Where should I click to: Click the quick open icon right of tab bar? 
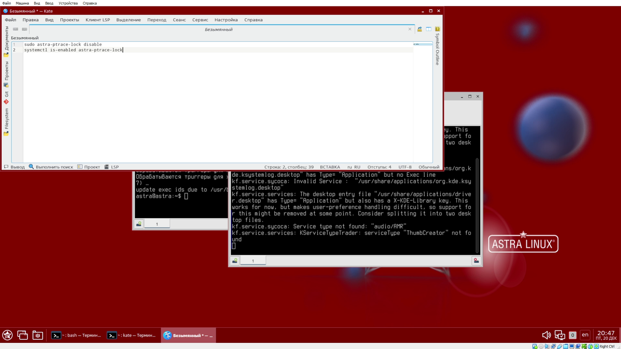[x=420, y=29]
